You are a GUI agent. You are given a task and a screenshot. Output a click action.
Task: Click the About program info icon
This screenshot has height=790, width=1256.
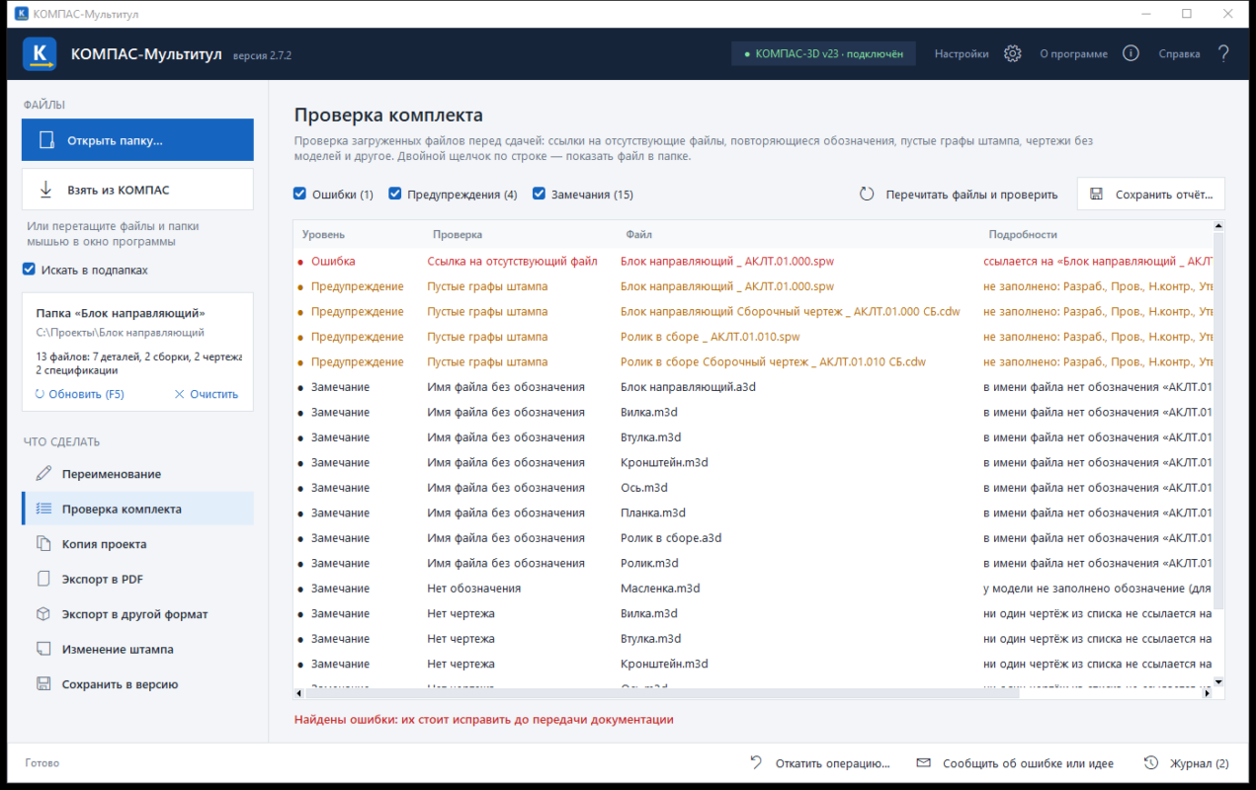point(1131,53)
